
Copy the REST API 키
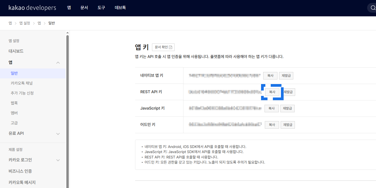pyautogui.click(x=272, y=92)
